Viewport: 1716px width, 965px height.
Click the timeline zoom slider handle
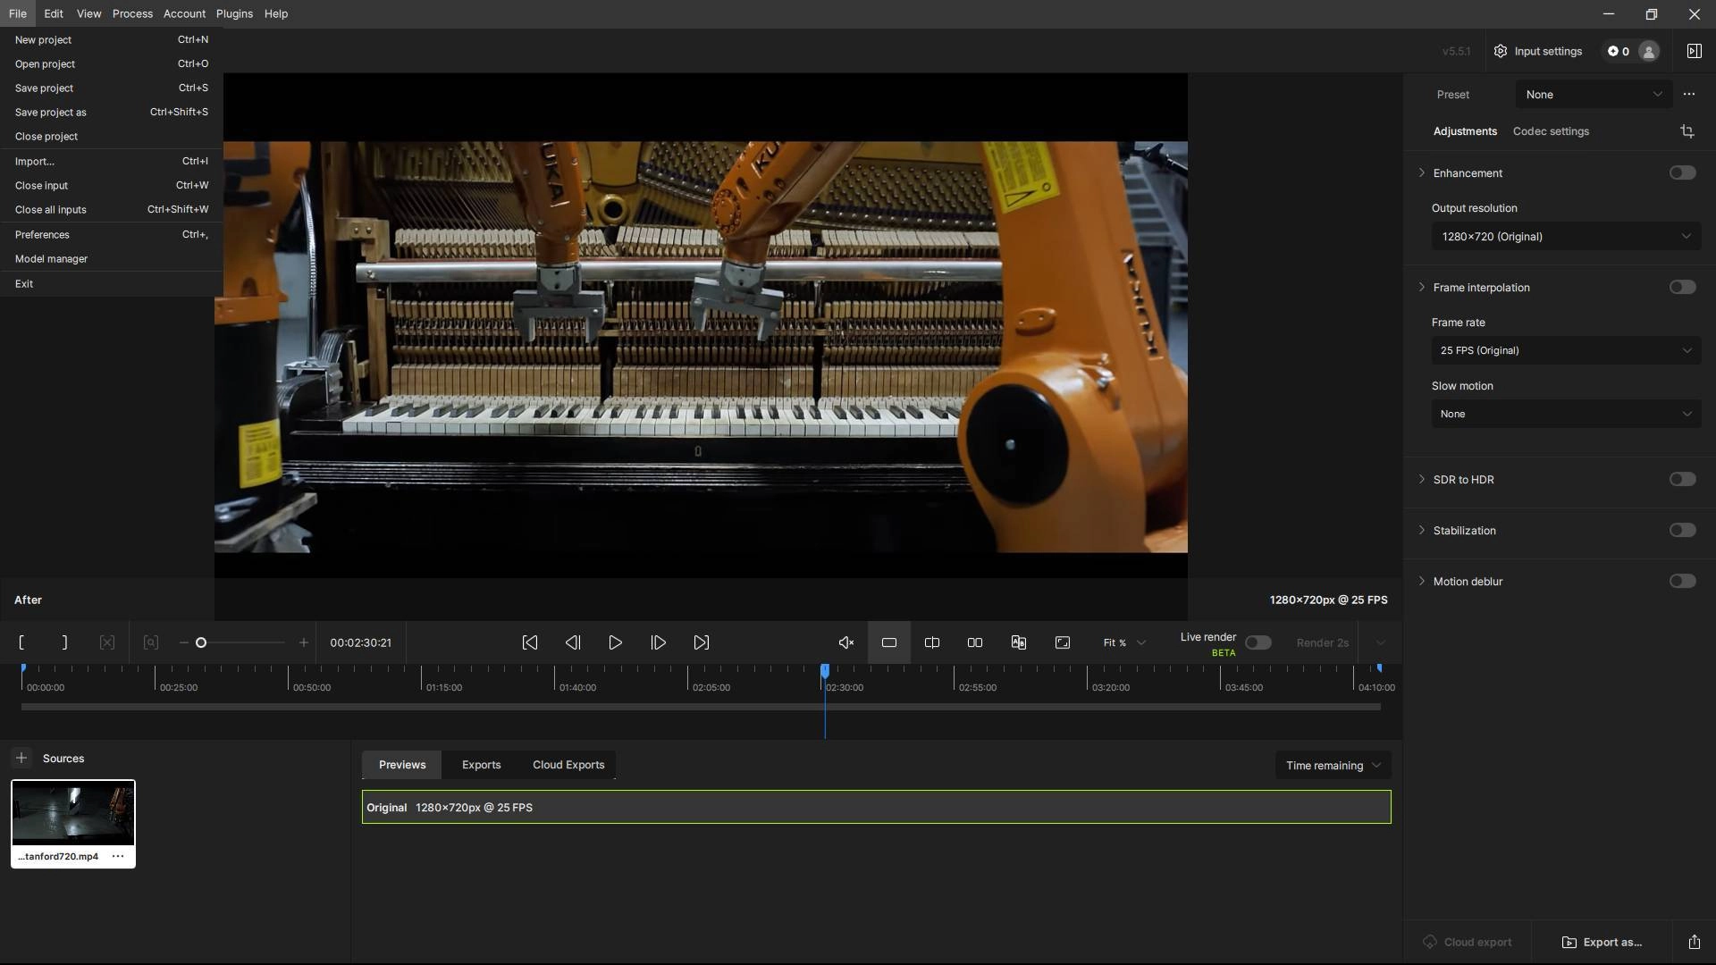pos(201,642)
